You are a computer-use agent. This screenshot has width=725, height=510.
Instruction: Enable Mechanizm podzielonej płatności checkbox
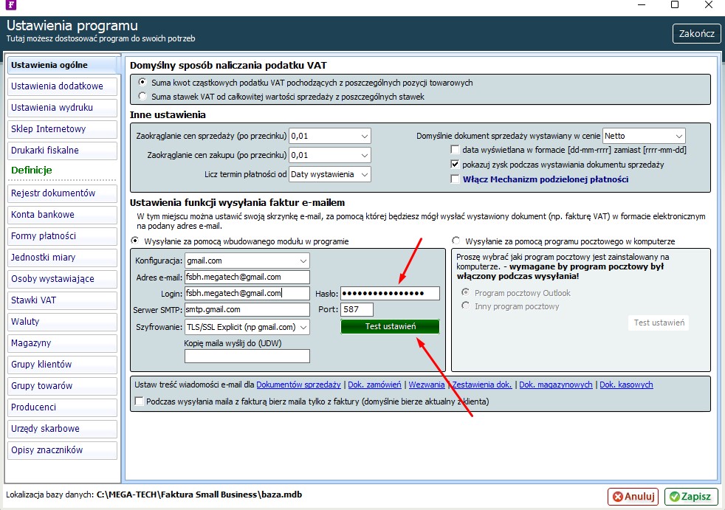[455, 179]
